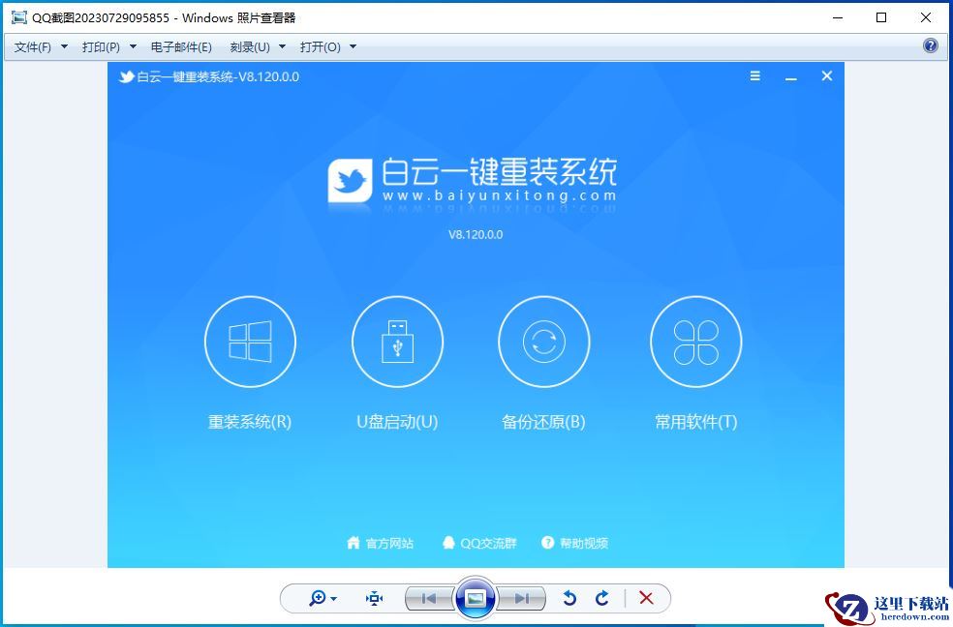Click the fit actual size button
The width and height of the screenshot is (953, 627).
click(x=375, y=599)
